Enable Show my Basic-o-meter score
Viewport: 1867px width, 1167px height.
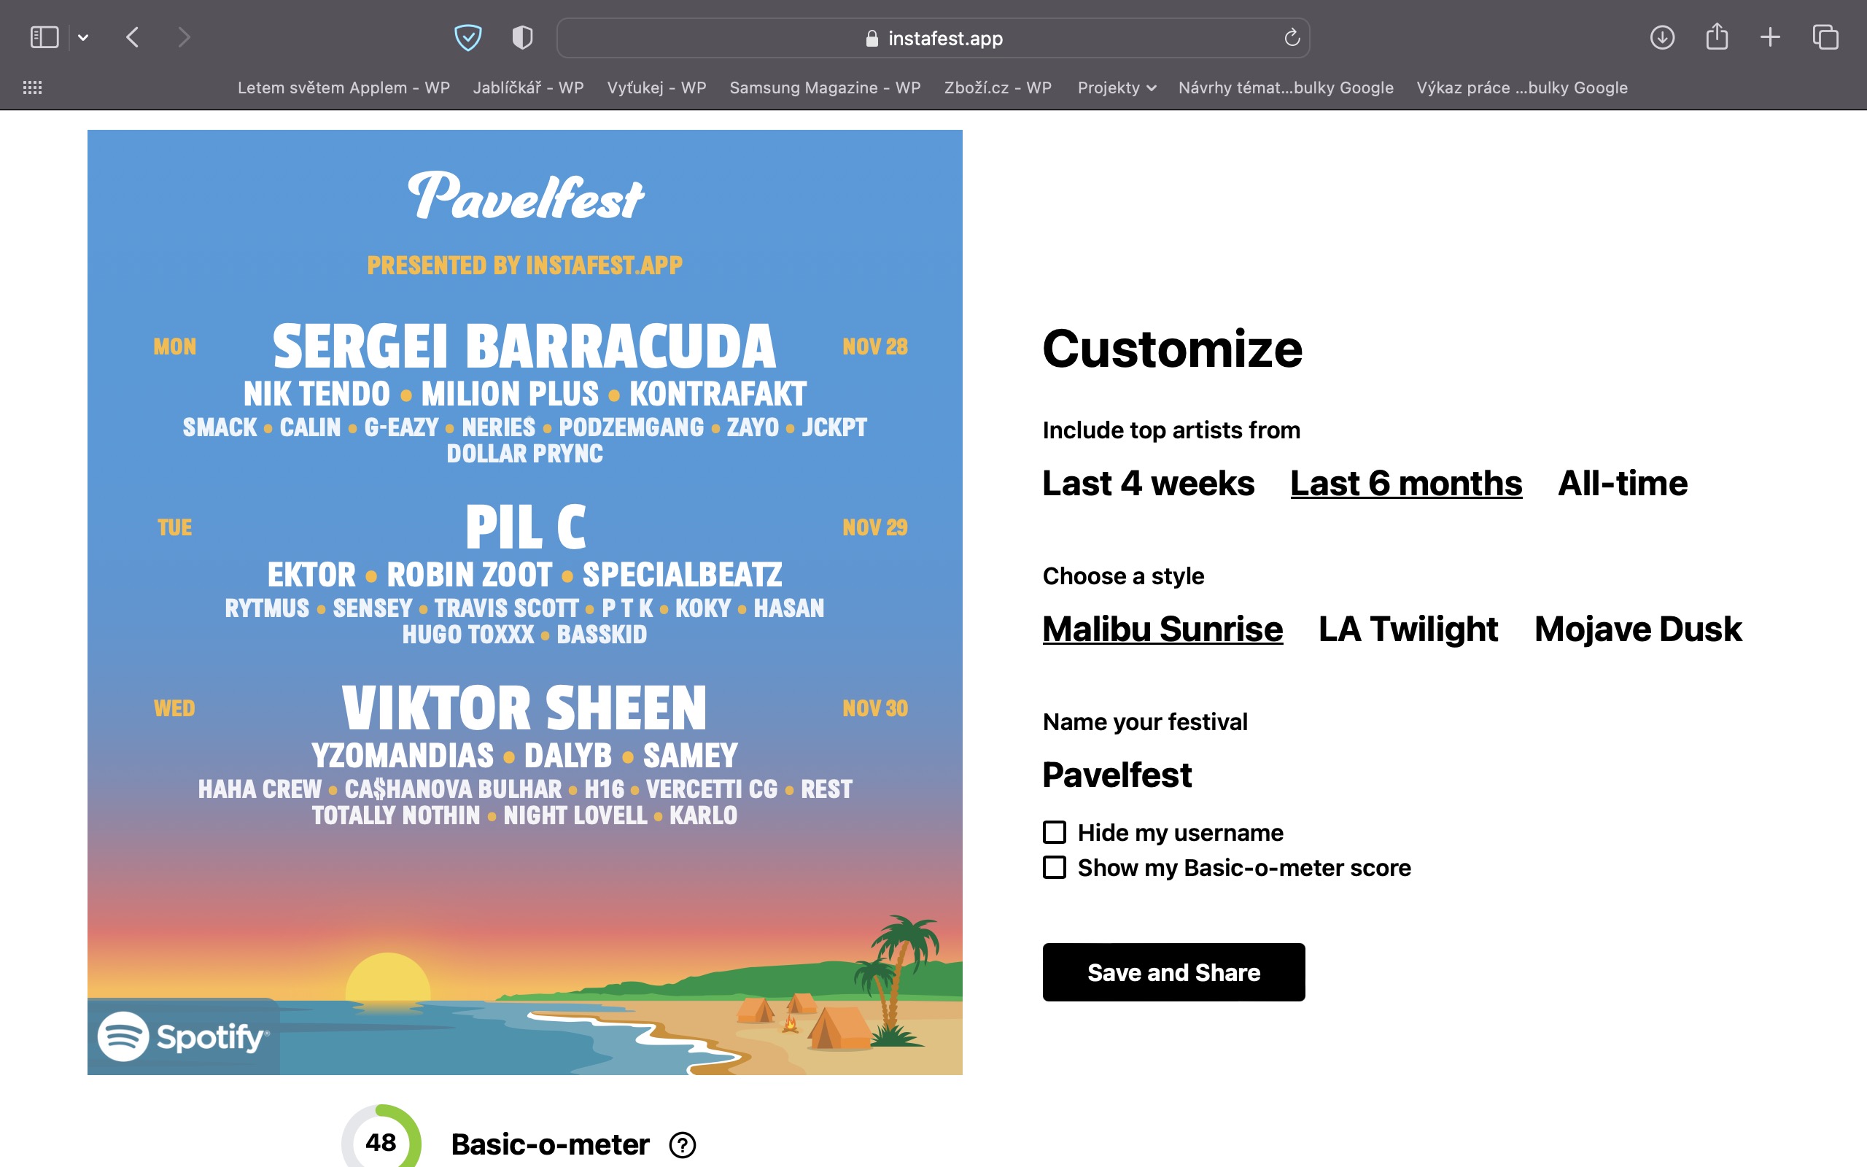click(x=1055, y=867)
